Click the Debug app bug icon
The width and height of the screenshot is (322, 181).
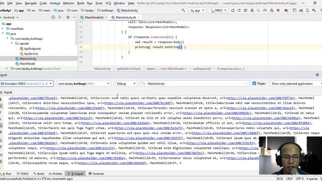(x=252, y=10)
